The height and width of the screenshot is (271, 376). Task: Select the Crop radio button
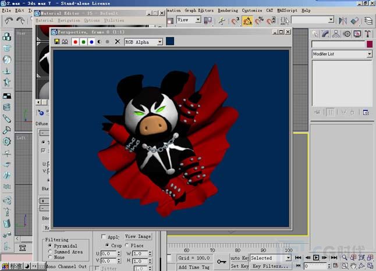pos(107,245)
